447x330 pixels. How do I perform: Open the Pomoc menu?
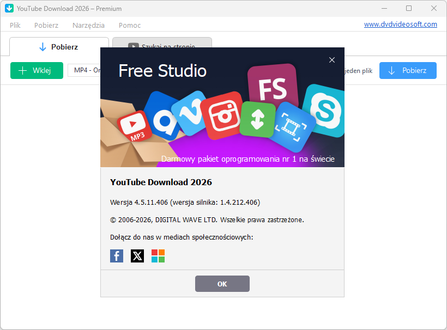click(x=130, y=26)
